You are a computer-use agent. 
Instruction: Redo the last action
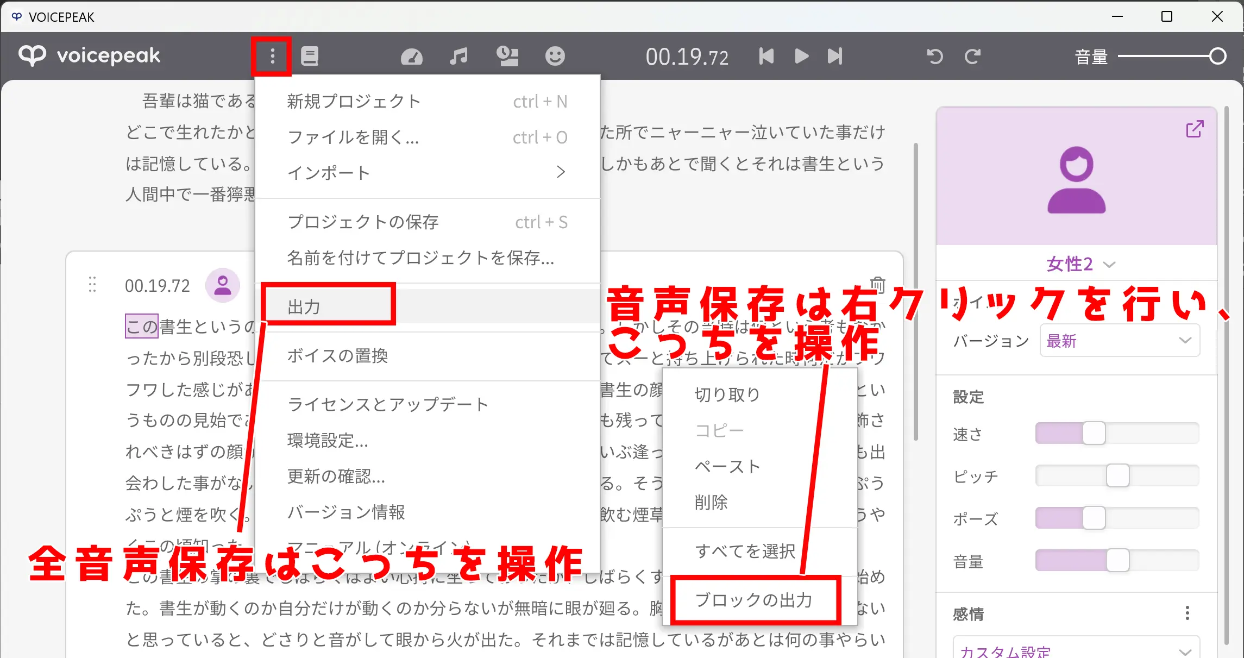(x=972, y=56)
